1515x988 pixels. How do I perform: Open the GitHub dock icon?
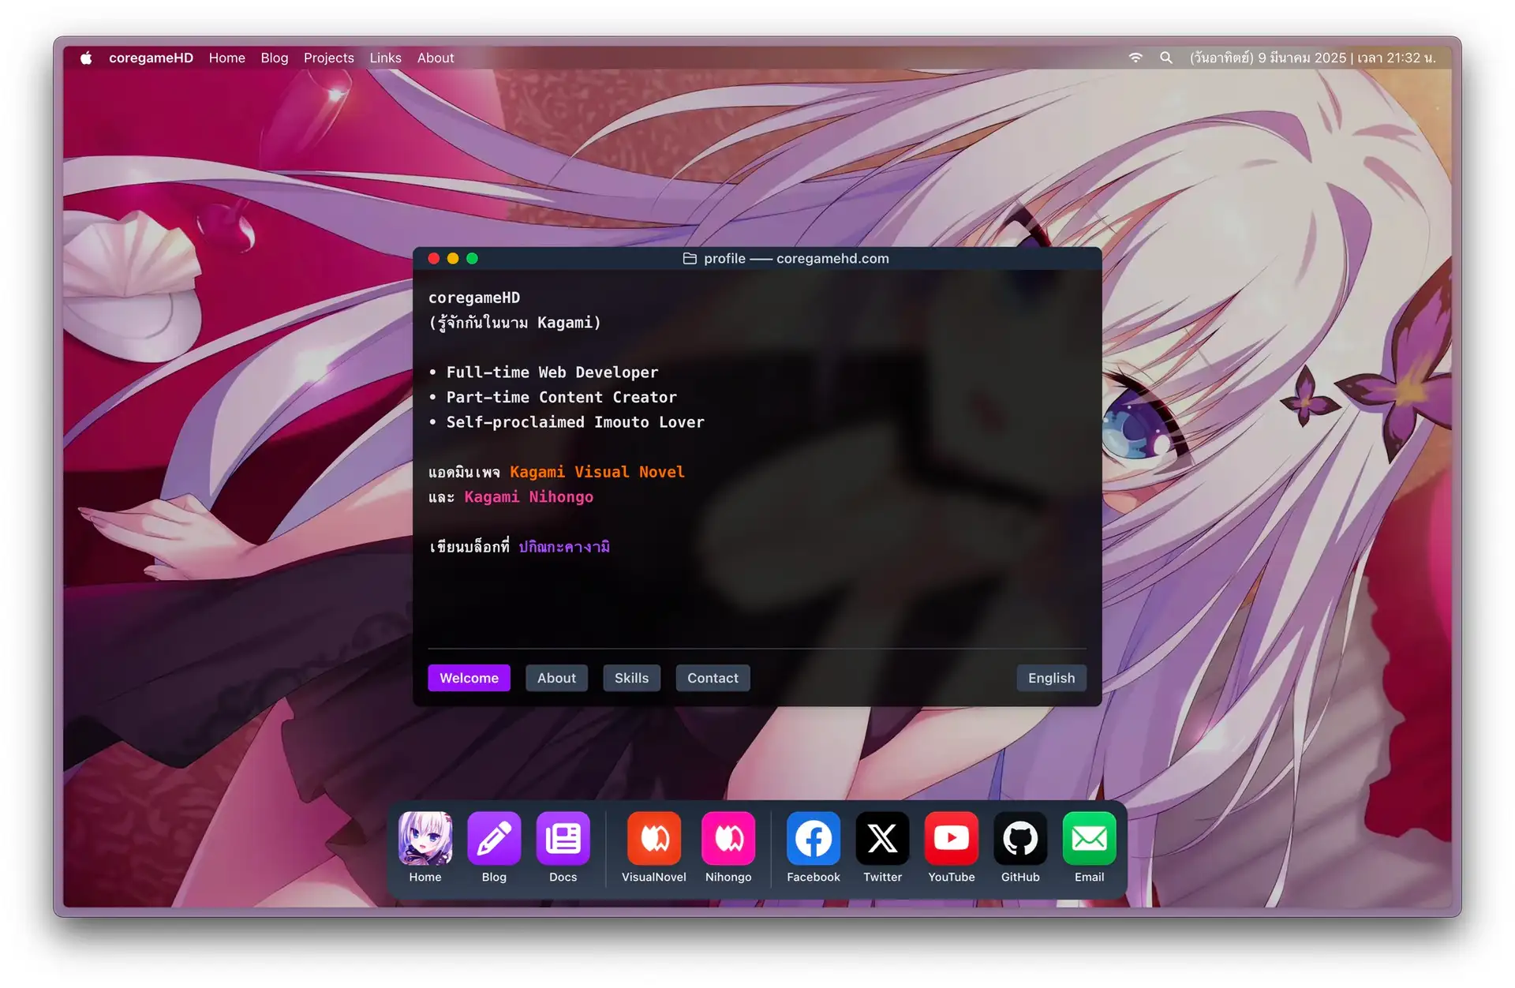click(x=1020, y=838)
